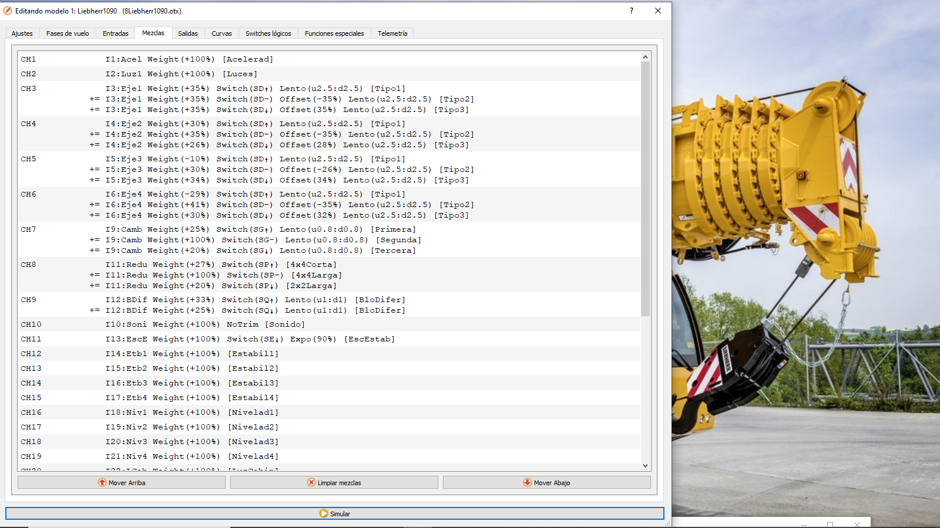This screenshot has width=940, height=528.
Task: Select the Curvas tab
Action: pos(221,33)
